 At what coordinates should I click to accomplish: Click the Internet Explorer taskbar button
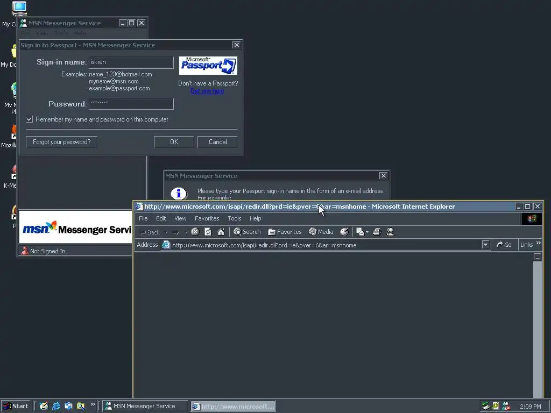point(234,407)
